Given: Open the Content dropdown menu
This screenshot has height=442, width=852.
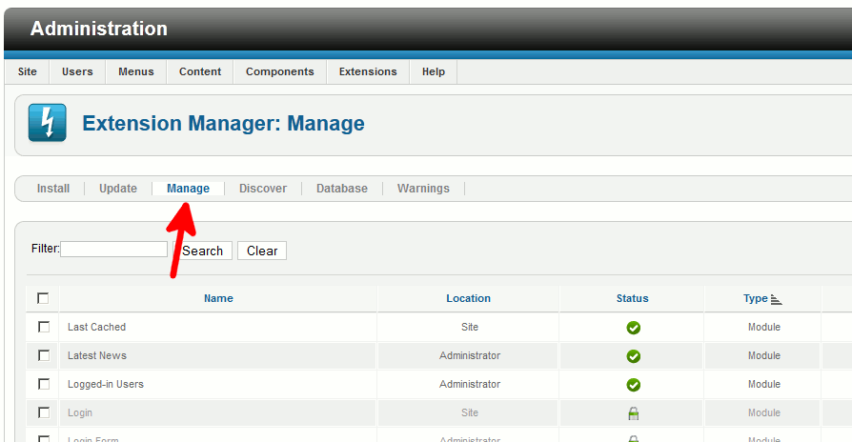Looking at the screenshot, I should (200, 71).
